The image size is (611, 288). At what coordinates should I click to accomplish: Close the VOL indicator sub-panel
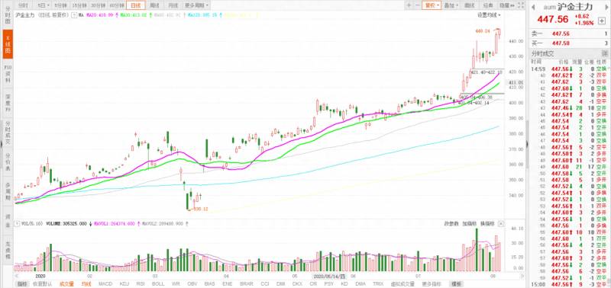[x=501, y=224]
